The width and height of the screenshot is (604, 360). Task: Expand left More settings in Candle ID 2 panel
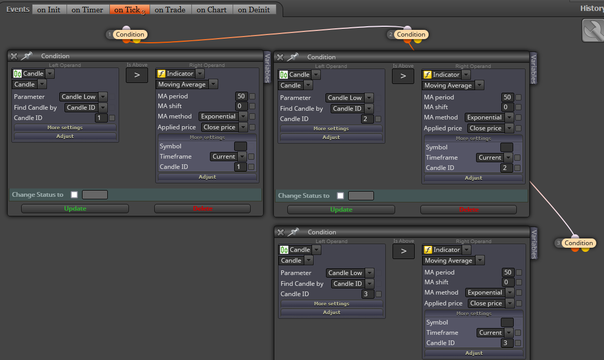click(331, 128)
